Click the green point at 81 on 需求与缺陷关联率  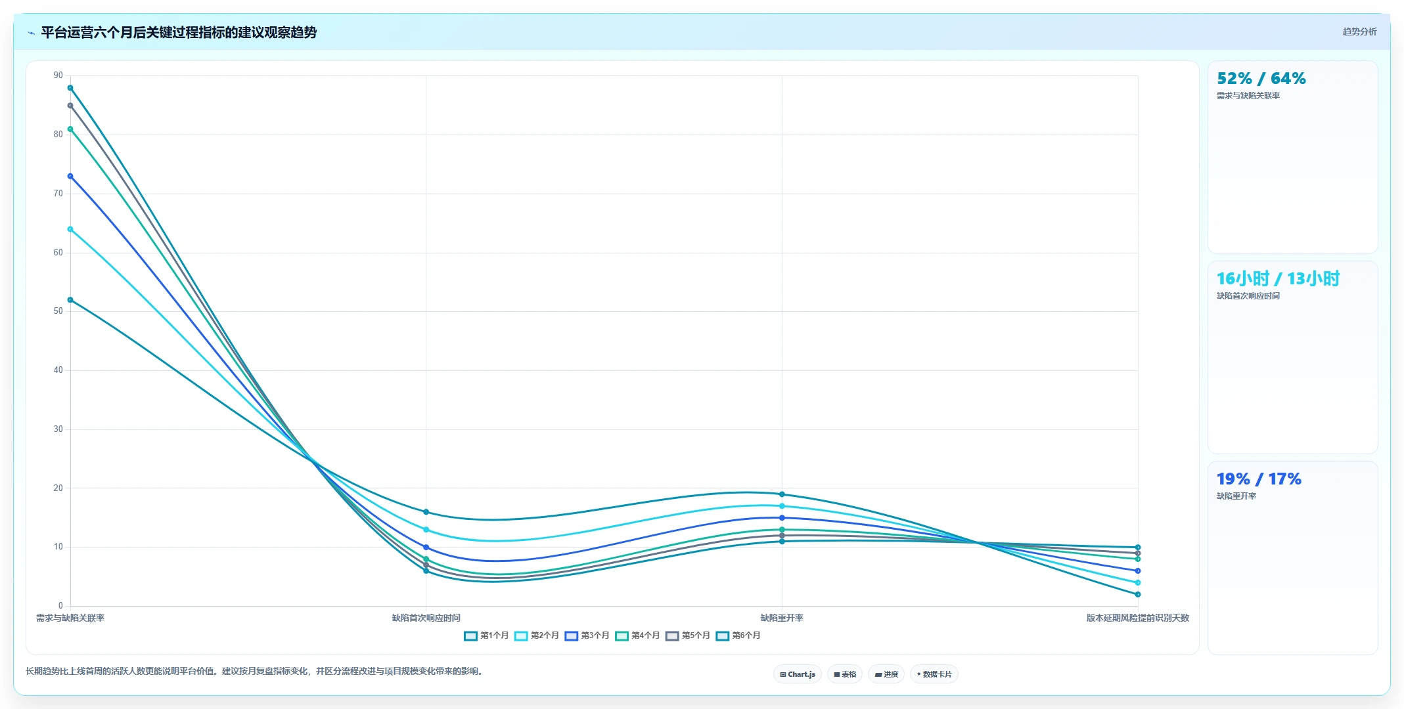[70, 129]
